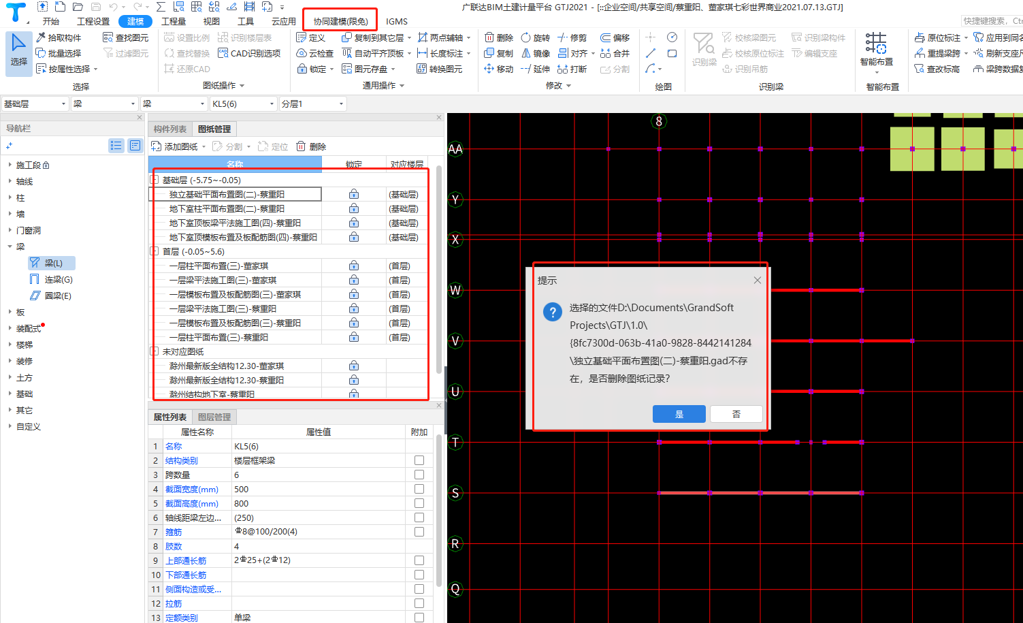This screenshot has width=1023, height=623.
Task: Click 自动平齐顶板 tool
Action: 373,53
